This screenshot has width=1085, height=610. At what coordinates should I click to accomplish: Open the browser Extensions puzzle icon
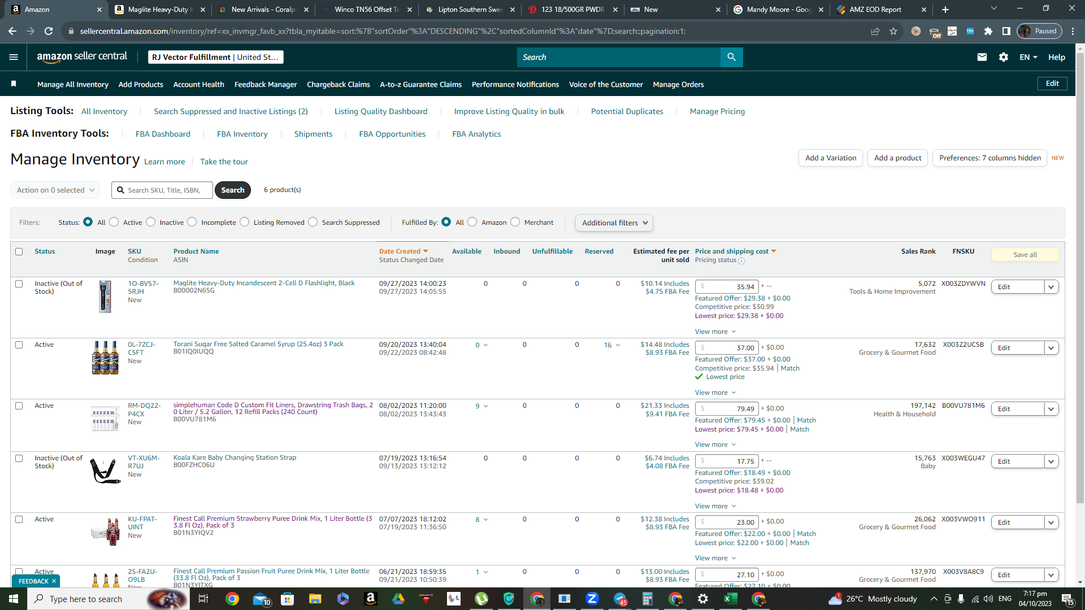point(988,31)
